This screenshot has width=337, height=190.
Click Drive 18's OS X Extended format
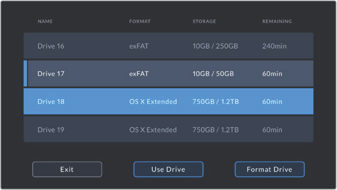tap(153, 102)
